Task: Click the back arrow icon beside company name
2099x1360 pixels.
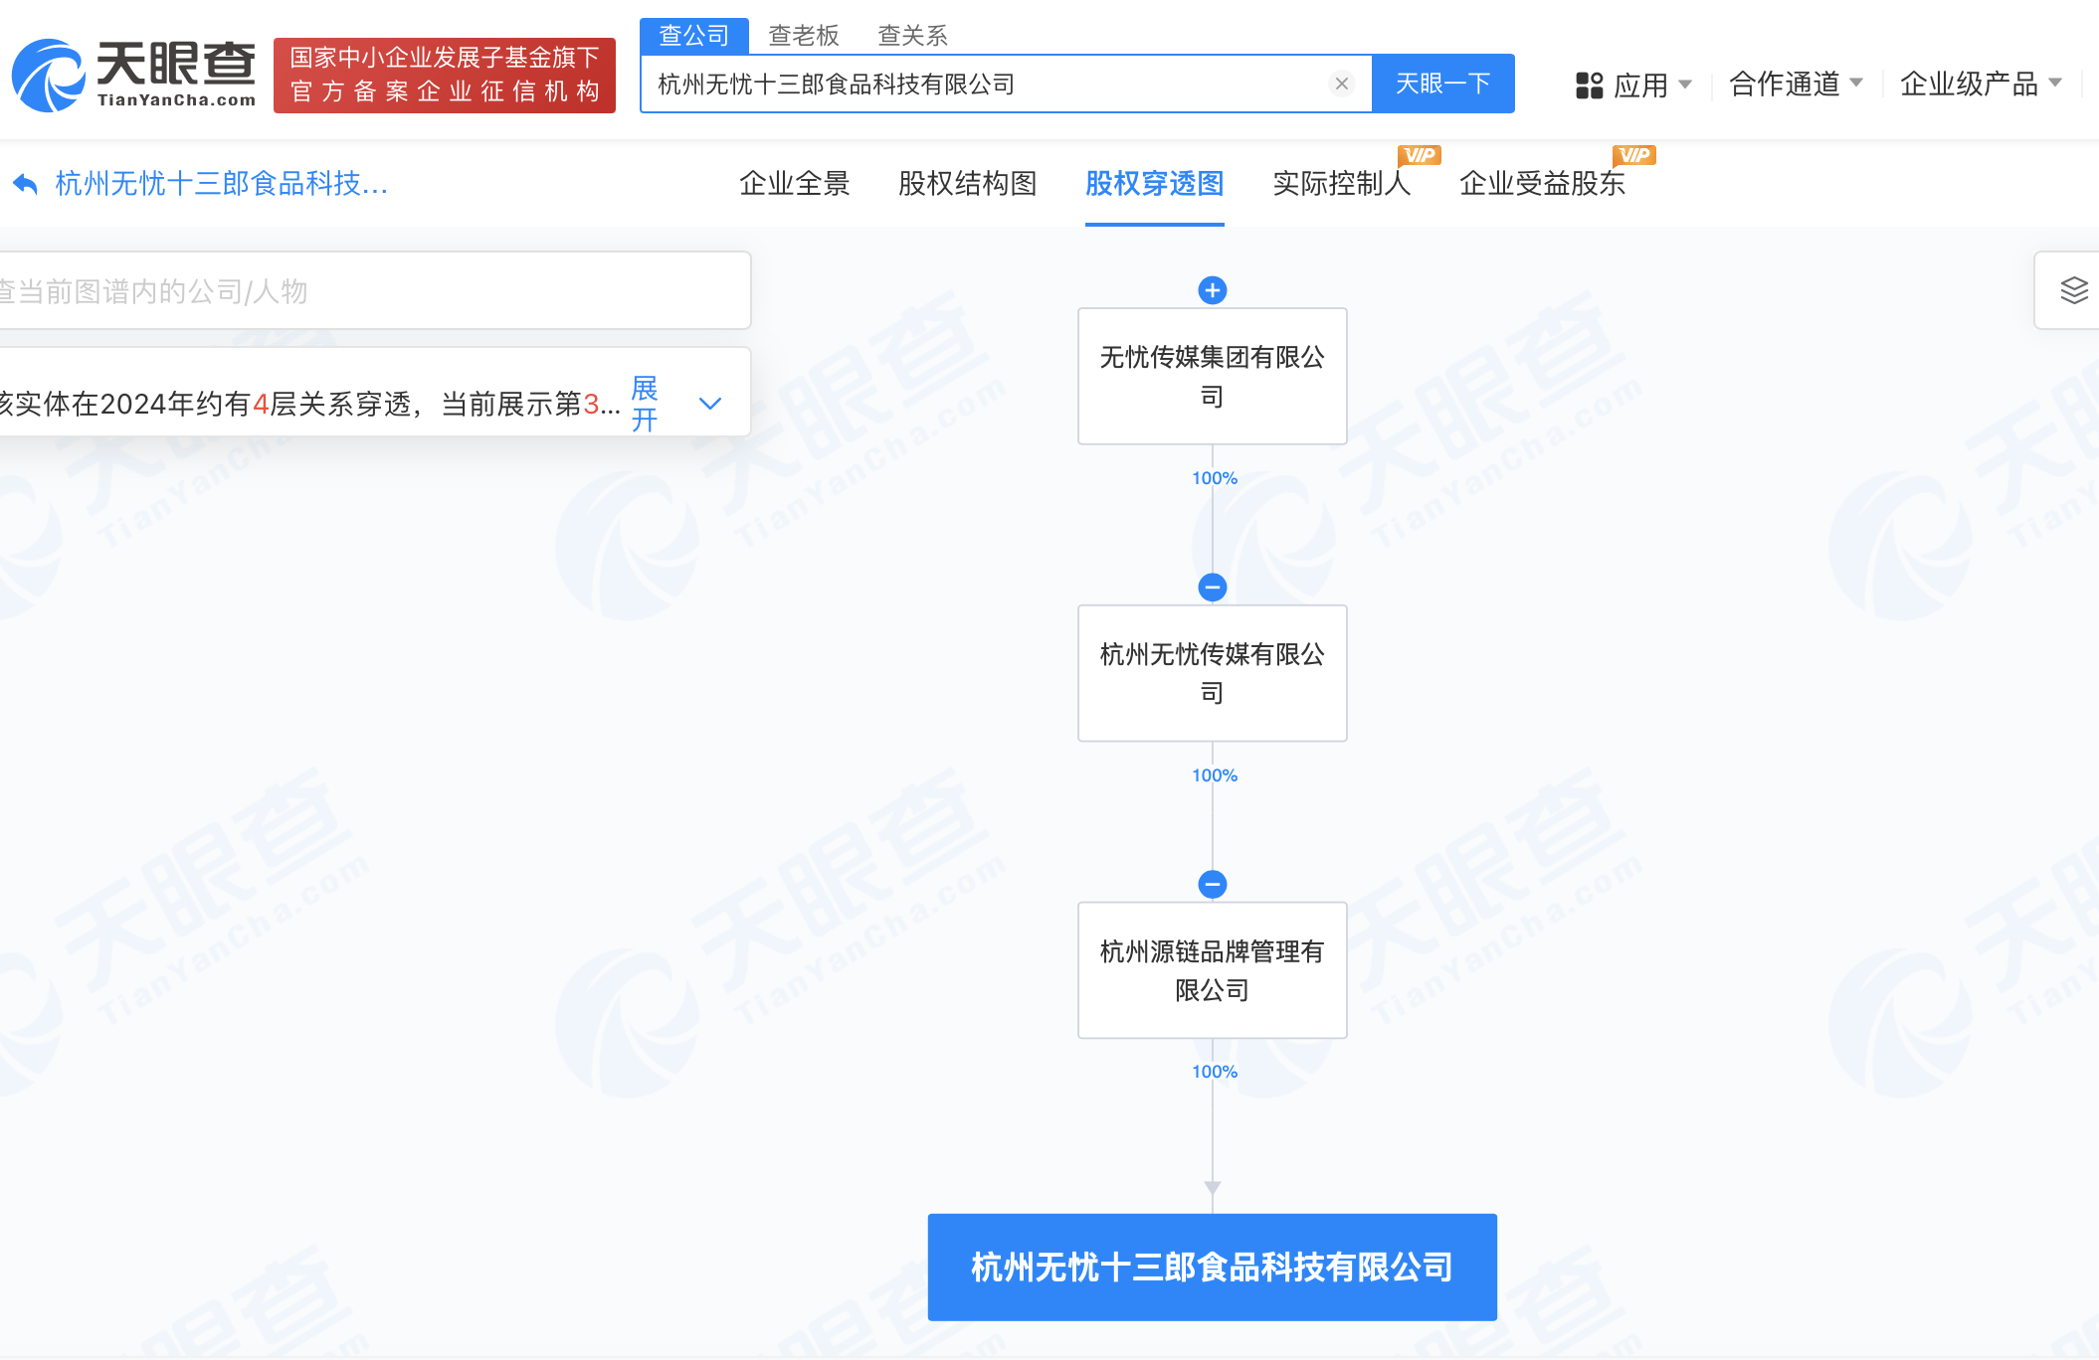Action: [x=25, y=184]
